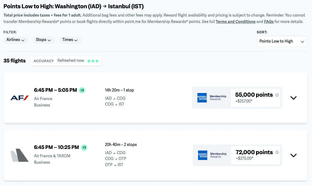
Task: Click the +1 day badge for 10:25 PM arrival
Action: 84,148
